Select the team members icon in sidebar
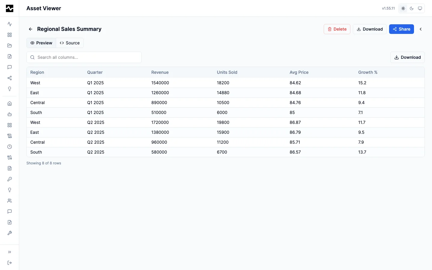The height and width of the screenshot is (270, 432). [x=9, y=201]
